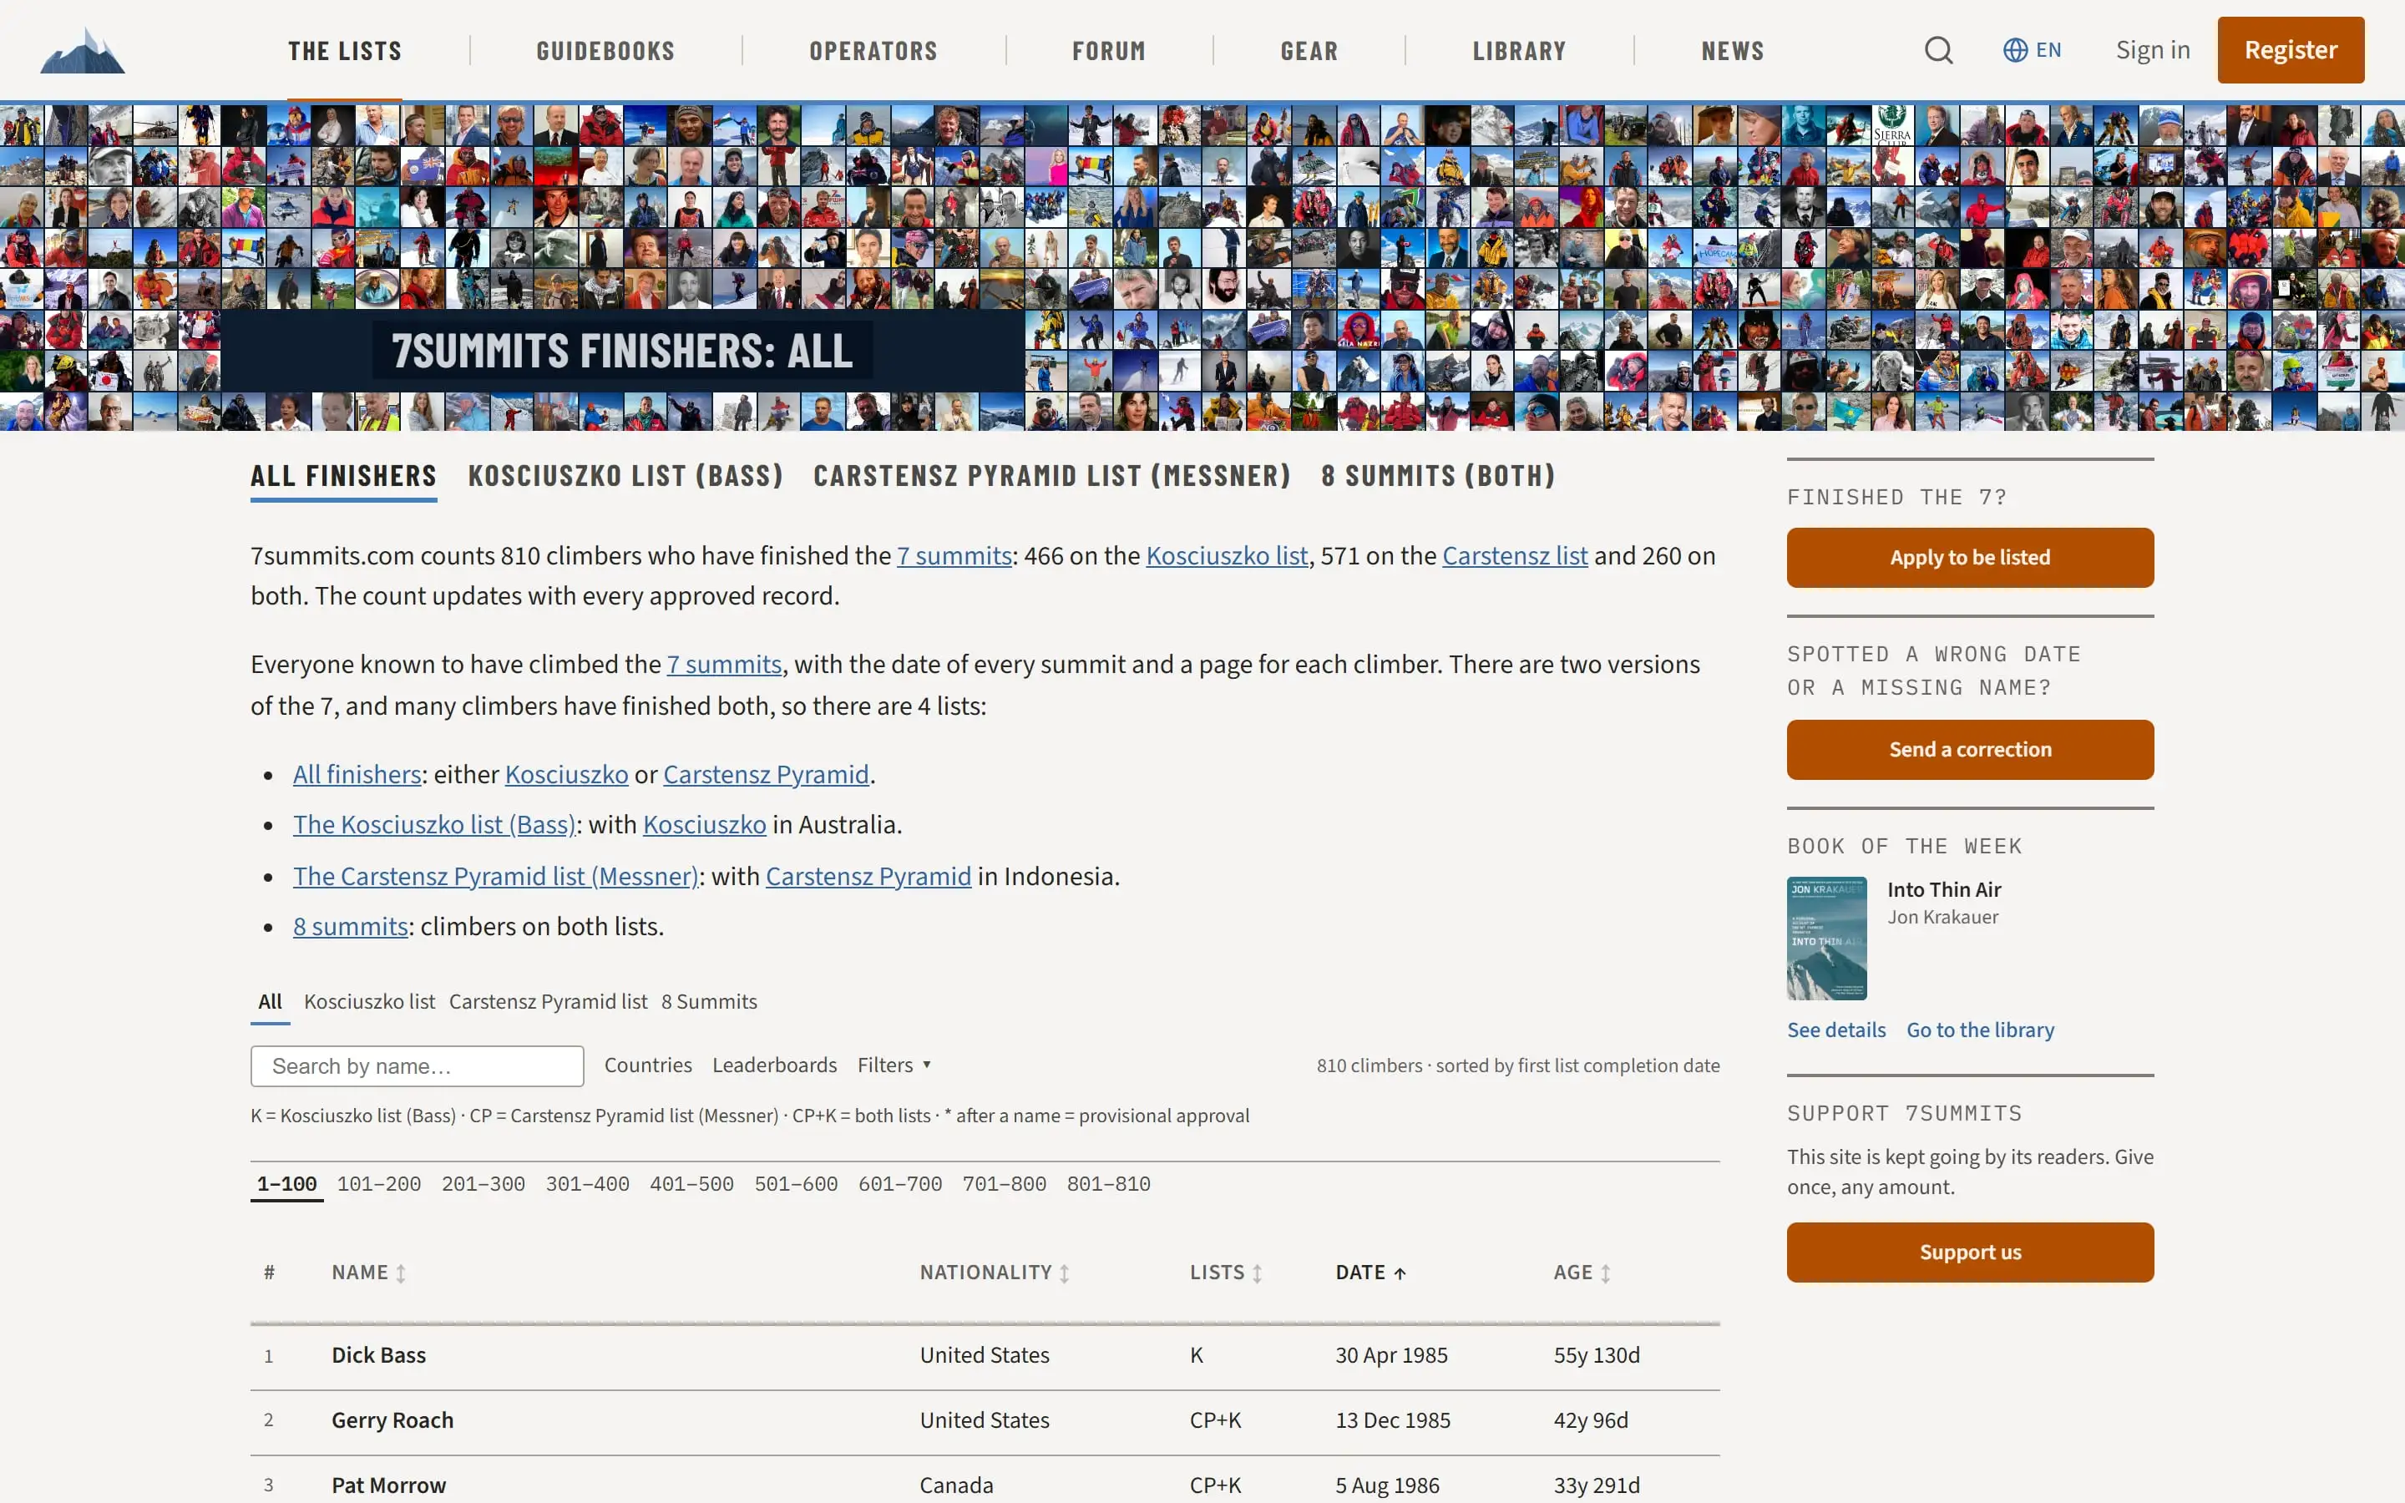Sort table by the NAME column arrows

point(401,1273)
